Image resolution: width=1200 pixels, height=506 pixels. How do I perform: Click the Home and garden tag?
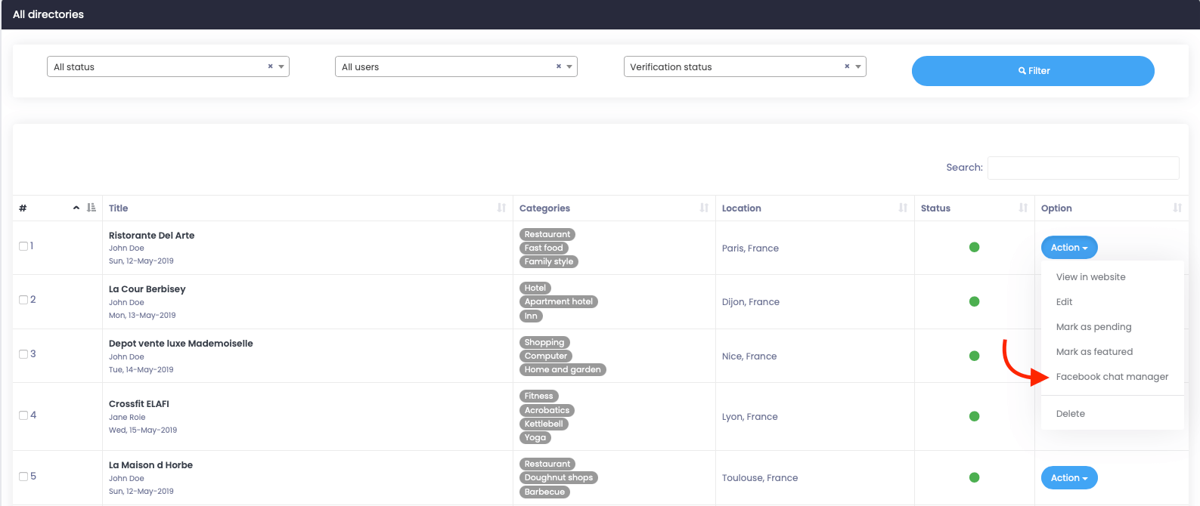coord(563,369)
